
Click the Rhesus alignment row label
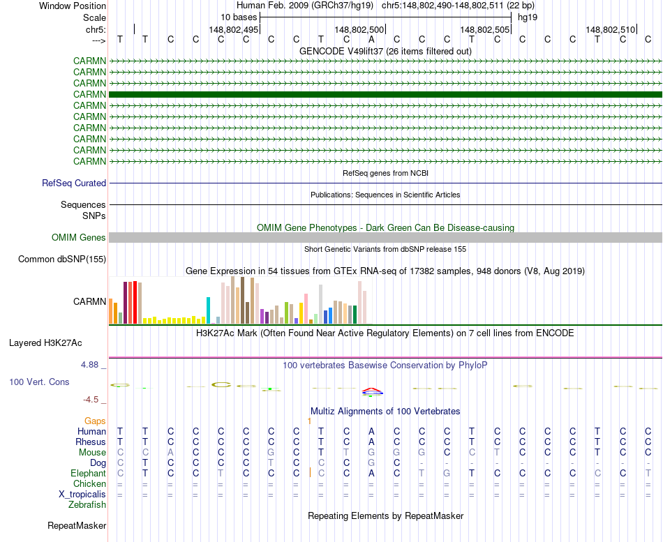pos(91,442)
